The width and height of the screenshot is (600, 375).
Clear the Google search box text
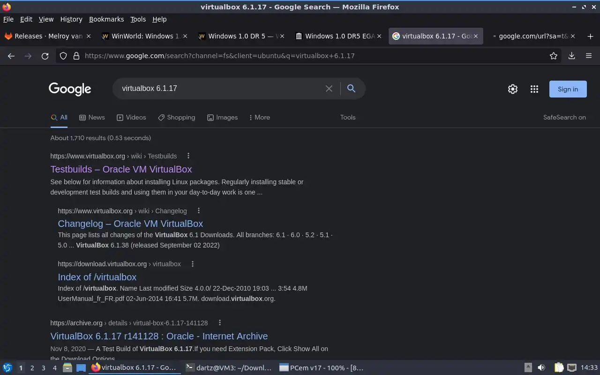pos(329,89)
